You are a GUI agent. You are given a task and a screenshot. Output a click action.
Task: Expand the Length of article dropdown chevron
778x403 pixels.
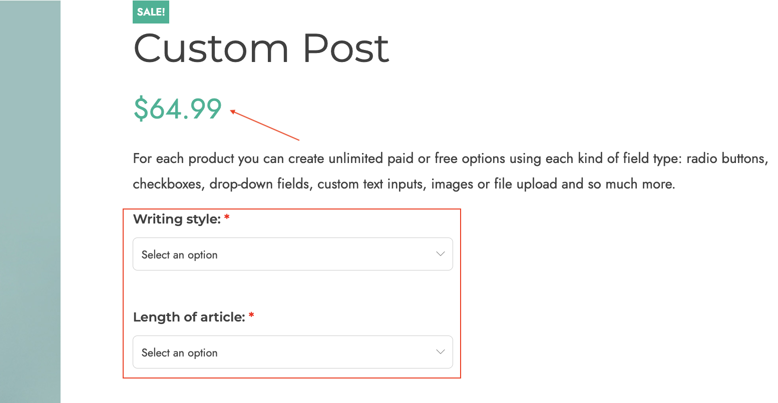[x=441, y=352]
